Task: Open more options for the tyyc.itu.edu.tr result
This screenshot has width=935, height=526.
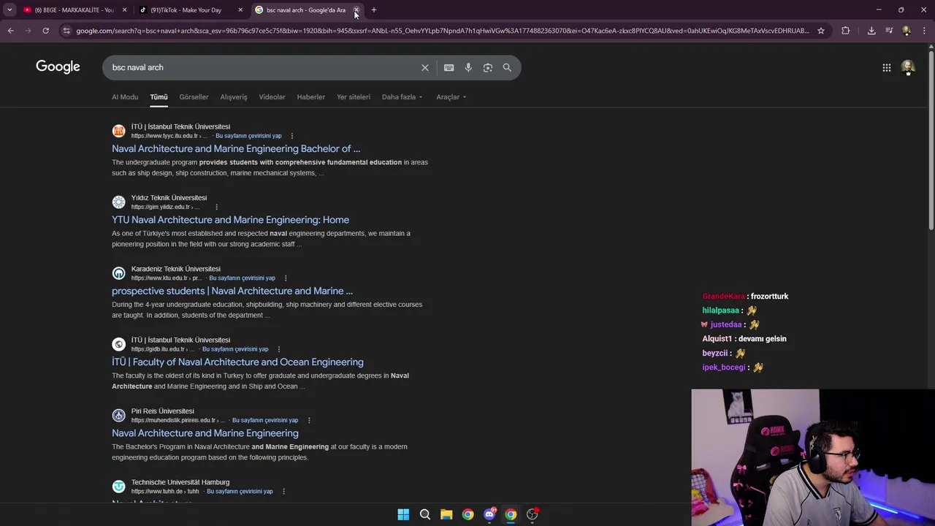Action: click(x=291, y=136)
